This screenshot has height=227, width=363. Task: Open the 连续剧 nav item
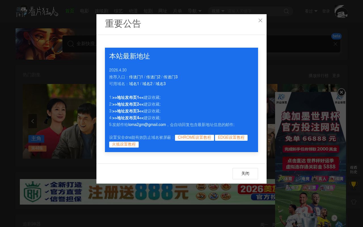102,11
